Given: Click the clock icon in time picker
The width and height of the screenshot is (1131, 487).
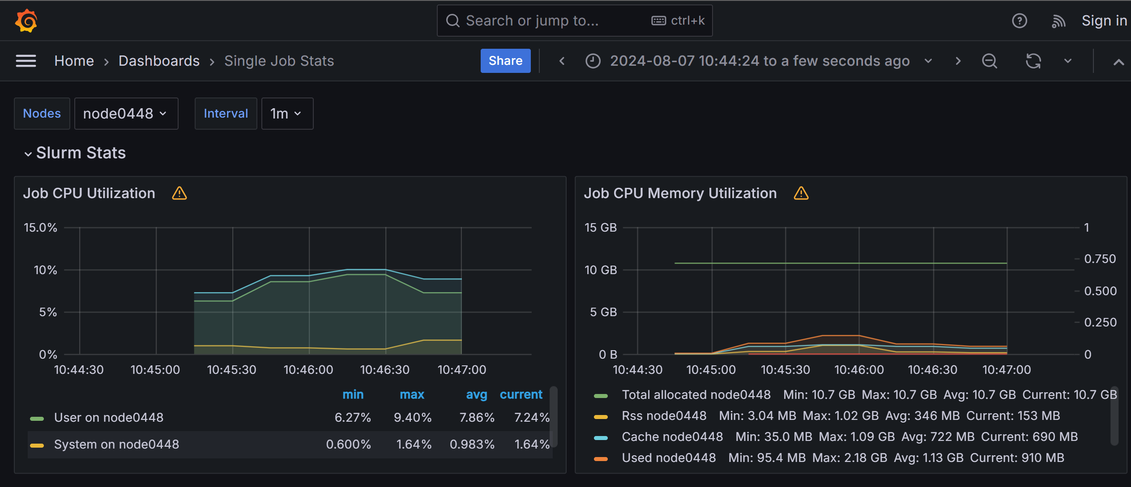Looking at the screenshot, I should pos(593,61).
